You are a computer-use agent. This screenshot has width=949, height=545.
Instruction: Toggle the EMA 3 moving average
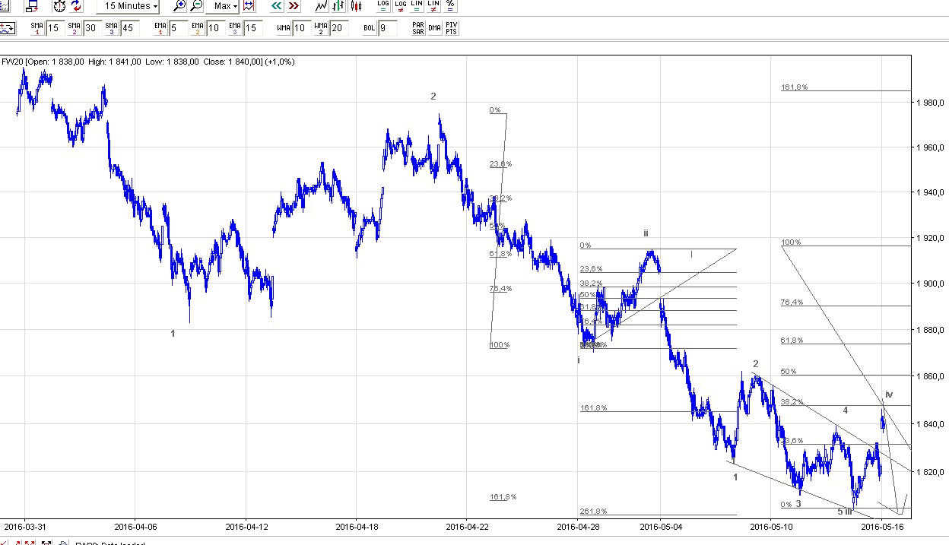[234, 28]
